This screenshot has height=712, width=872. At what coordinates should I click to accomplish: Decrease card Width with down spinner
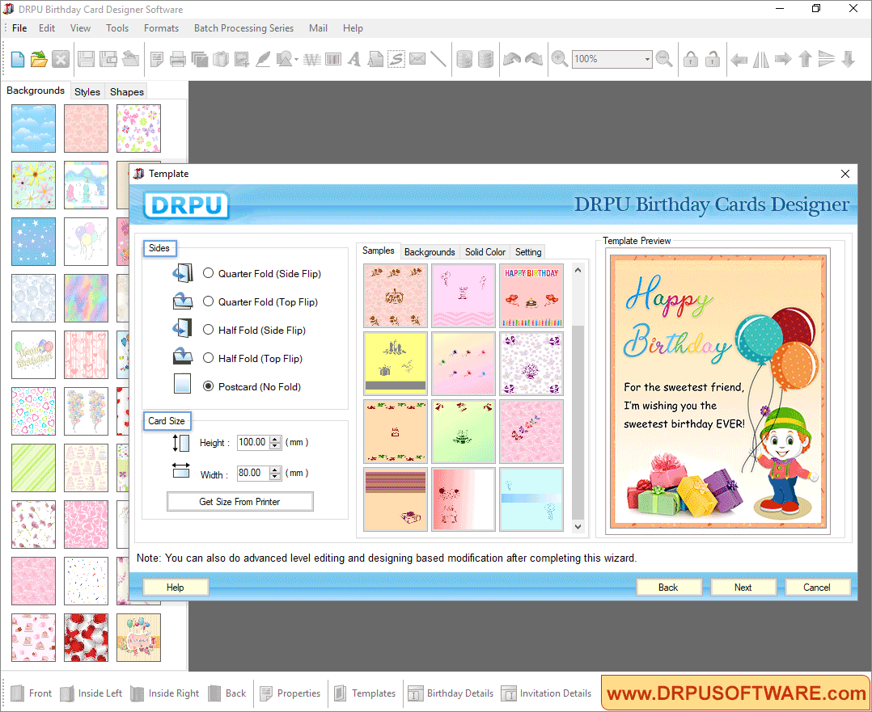(275, 476)
